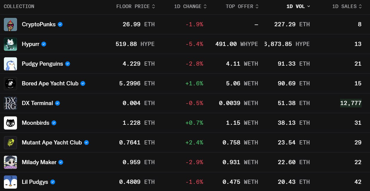This screenshot has height=191, width=370.
Task: Open the Mutant Ape Yacht Club skull icon
Action: pos(10,143)
